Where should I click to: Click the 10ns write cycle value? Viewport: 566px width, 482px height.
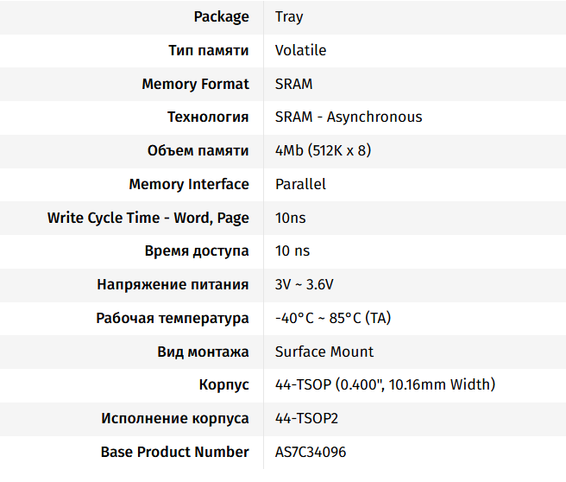(x=290, y=218)
